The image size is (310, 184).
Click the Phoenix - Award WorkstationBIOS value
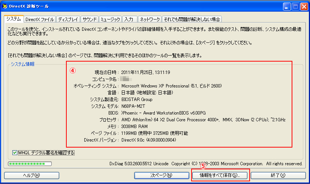pyautogui.click(x=163, y=113)
